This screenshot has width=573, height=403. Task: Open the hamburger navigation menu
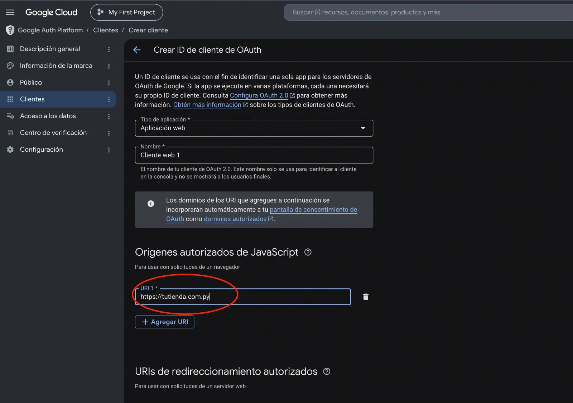point(10,12)
